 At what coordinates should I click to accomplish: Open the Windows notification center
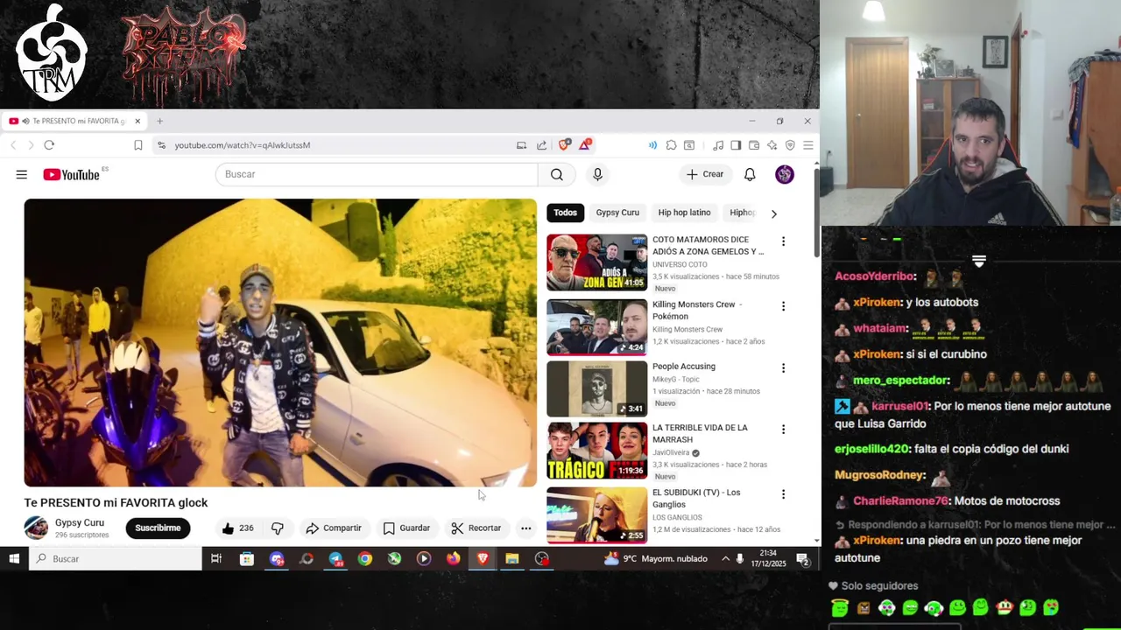point(802,558)
